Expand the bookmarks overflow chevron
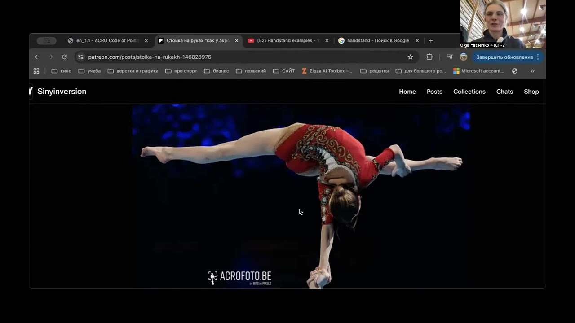 pos(532,71)
